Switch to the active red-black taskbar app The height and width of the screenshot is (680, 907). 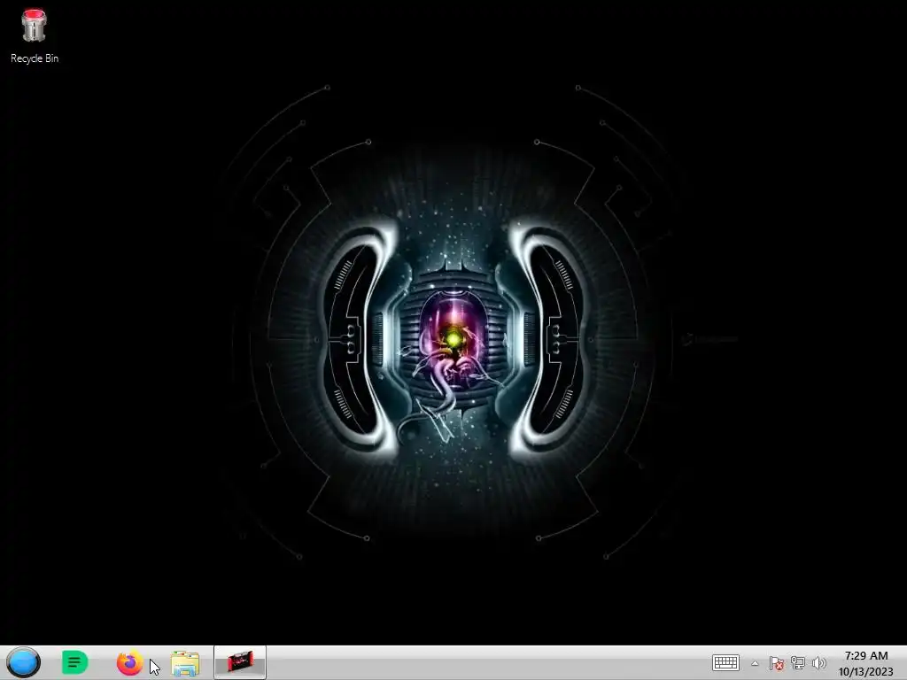(240, 662)
